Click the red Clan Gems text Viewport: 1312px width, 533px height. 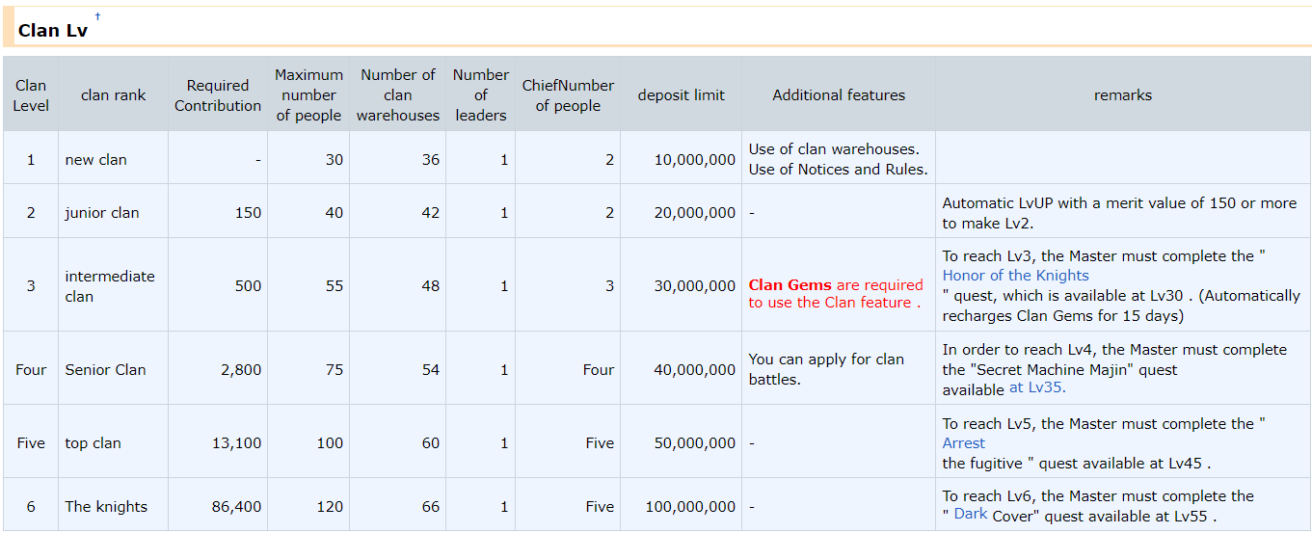[x=791, y=285]
